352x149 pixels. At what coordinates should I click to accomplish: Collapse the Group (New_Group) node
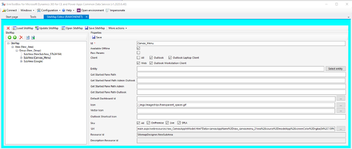pos(17,50)
